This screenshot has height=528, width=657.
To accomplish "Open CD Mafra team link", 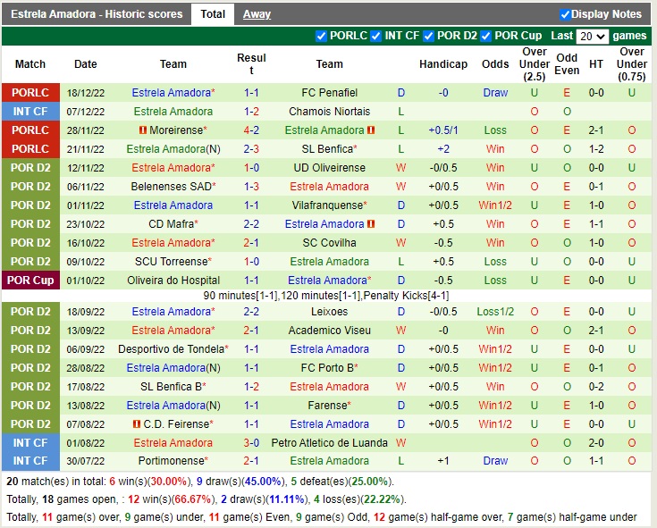I will (x=173, y=224).
